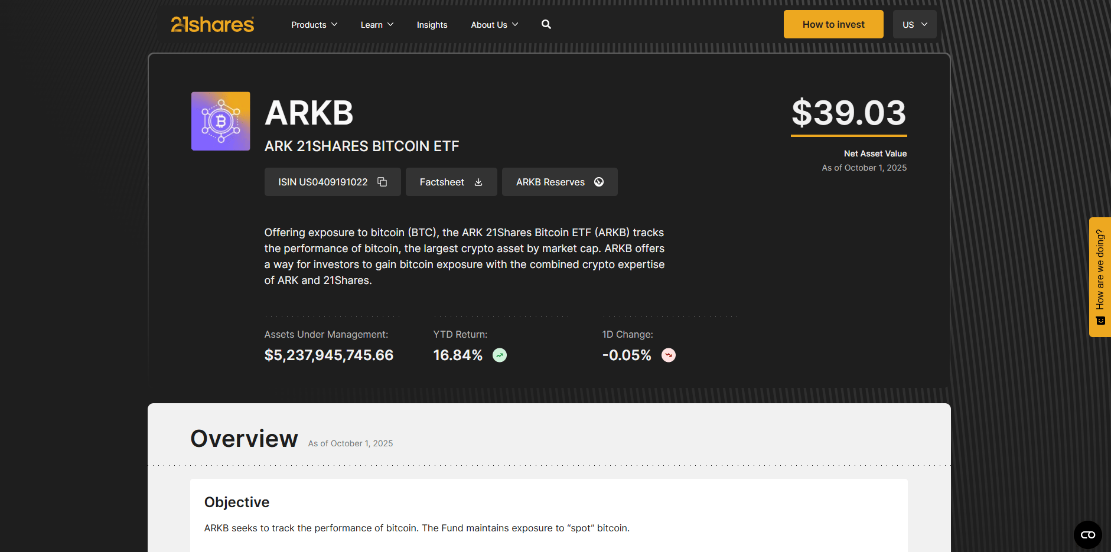
Task: Click the green YTD return trend icon
Action: 500,355
